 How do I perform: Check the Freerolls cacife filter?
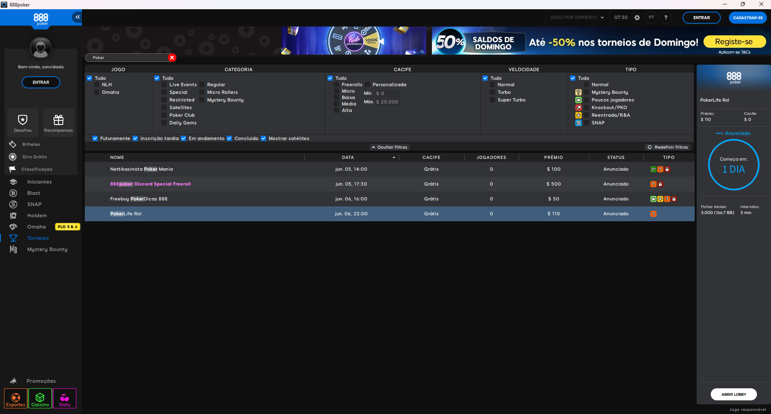point(337,85)
